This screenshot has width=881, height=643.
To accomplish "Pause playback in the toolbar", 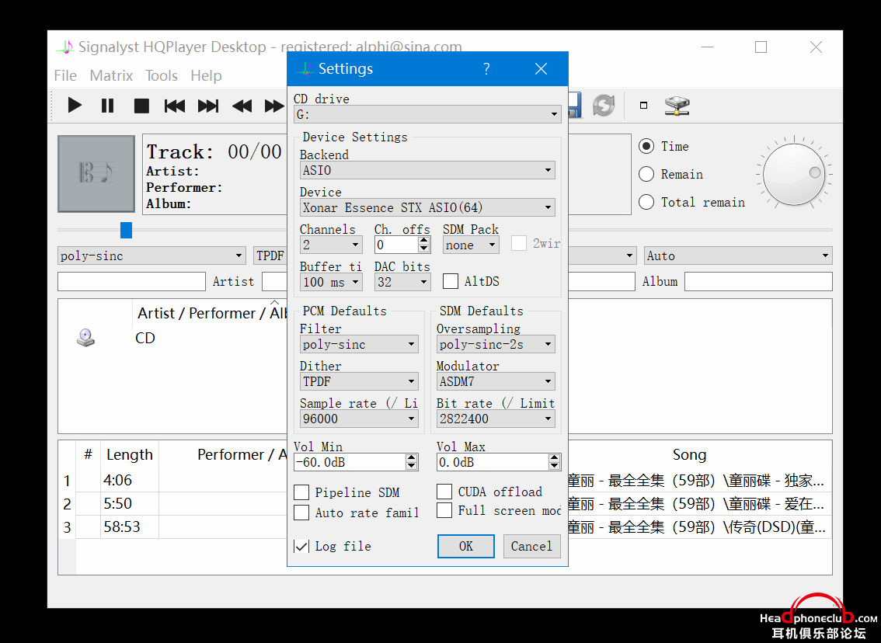I will coord(107,105).
